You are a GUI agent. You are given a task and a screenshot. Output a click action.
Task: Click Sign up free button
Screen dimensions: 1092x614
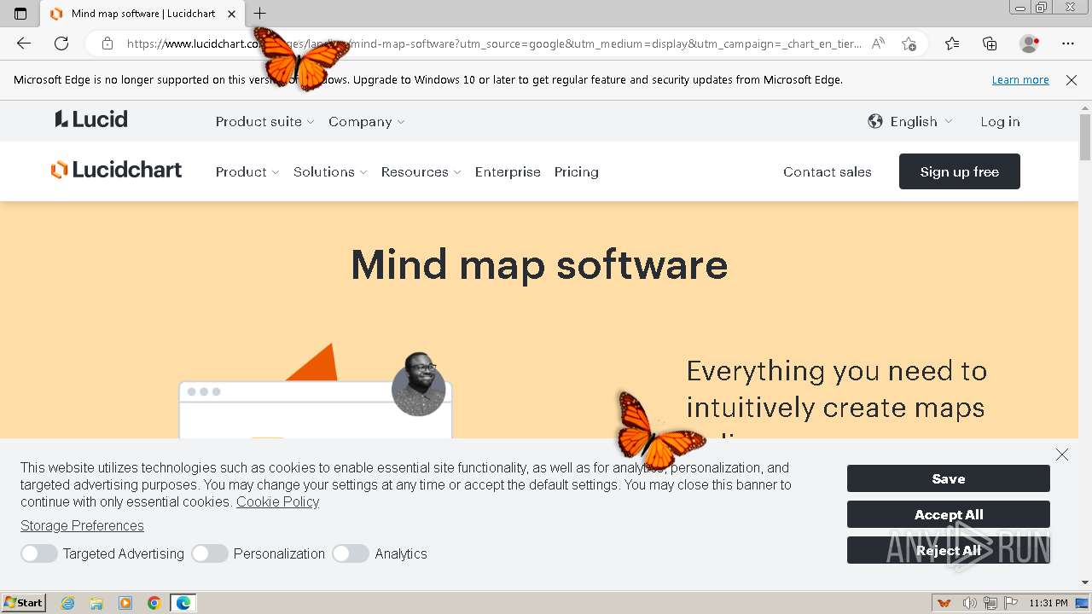point(960,171)
